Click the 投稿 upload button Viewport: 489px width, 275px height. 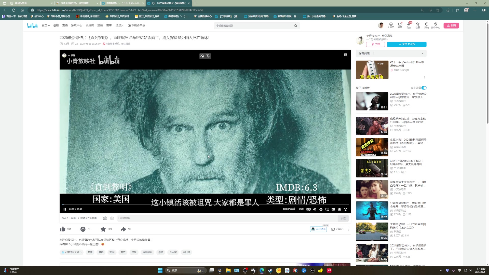pos(451,25)
